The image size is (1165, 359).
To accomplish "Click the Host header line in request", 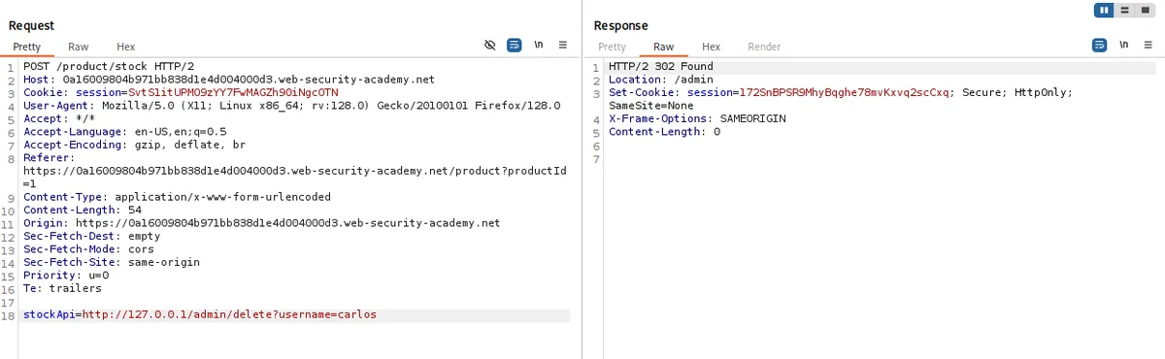I will pyautogui.click(x=229, y=80).
